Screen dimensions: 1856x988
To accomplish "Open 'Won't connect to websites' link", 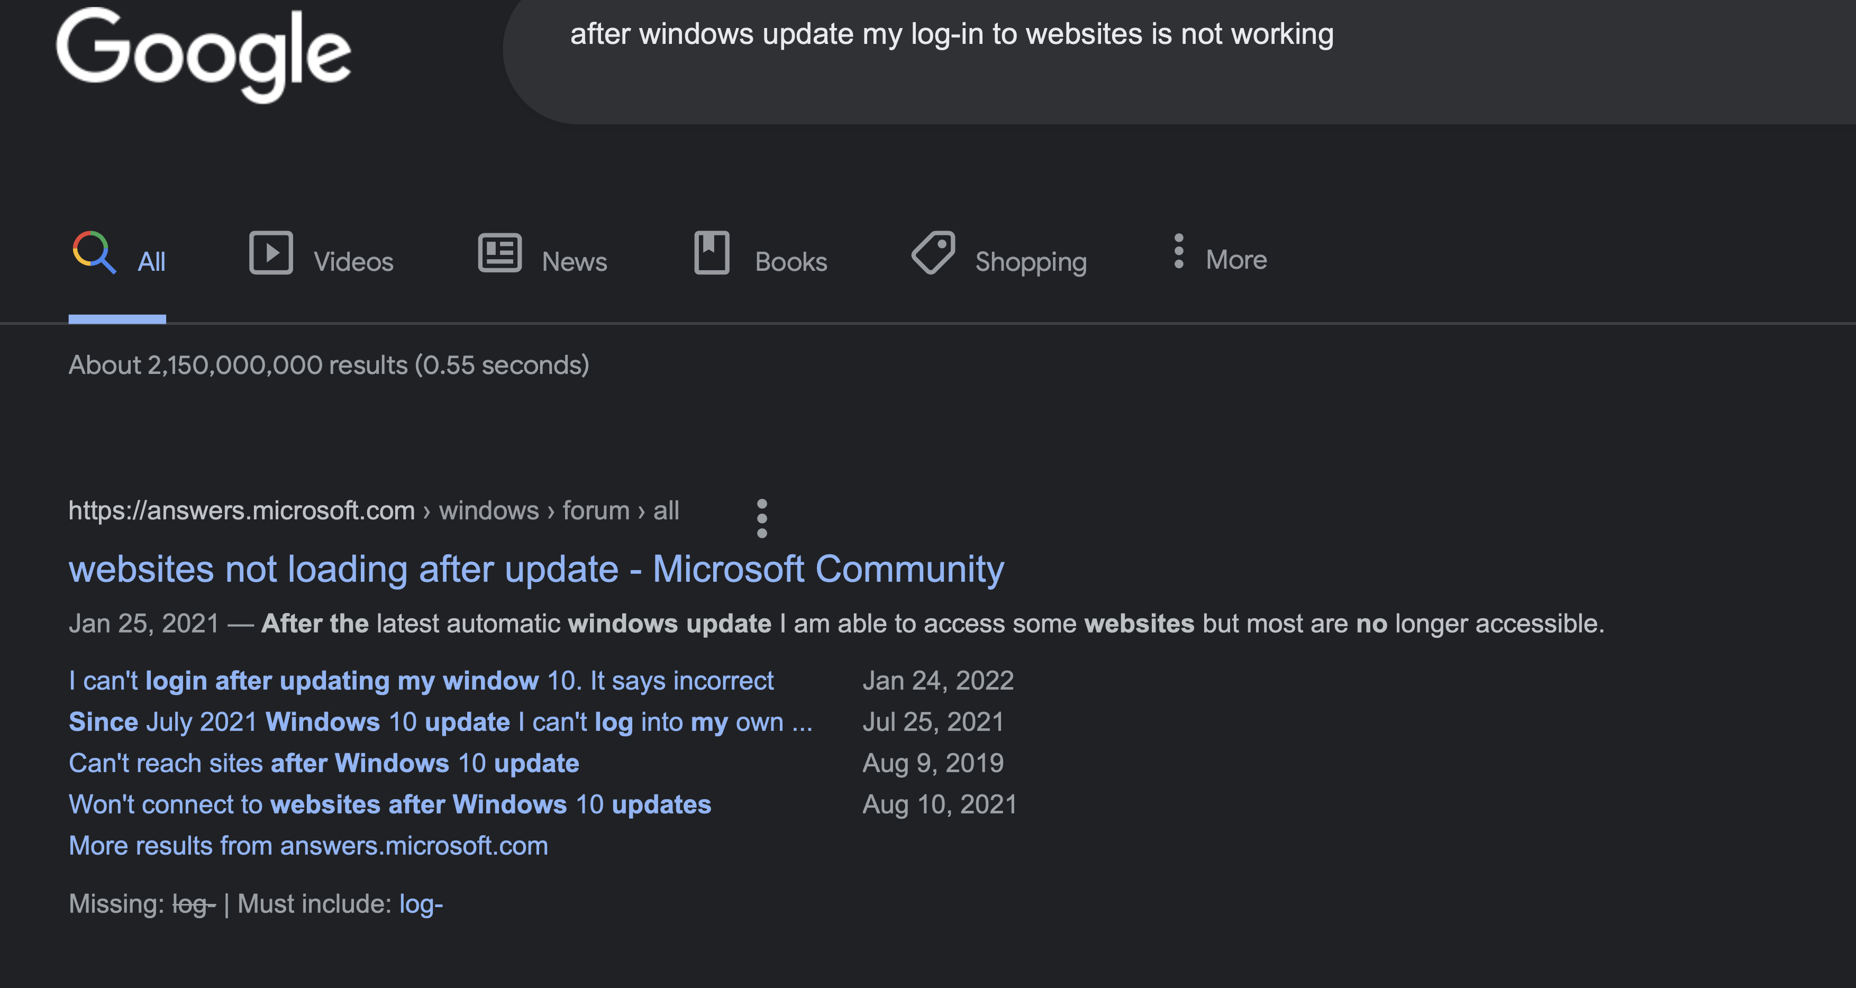I will click(390, 804).
